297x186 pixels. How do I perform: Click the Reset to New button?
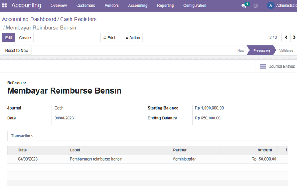pos(17,51)
